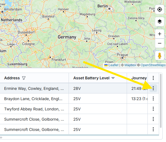Open the OpenStreetMap attribution link
The width and height of the screenshot is (166, 142).
coord(153,65)
